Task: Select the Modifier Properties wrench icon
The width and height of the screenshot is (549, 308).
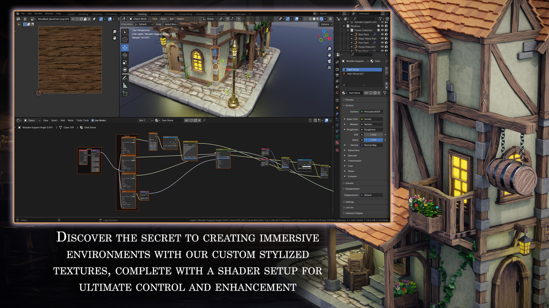Action: (337, 114)
